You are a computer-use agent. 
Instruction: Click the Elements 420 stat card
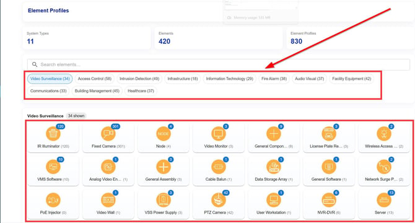pos(219,38)
